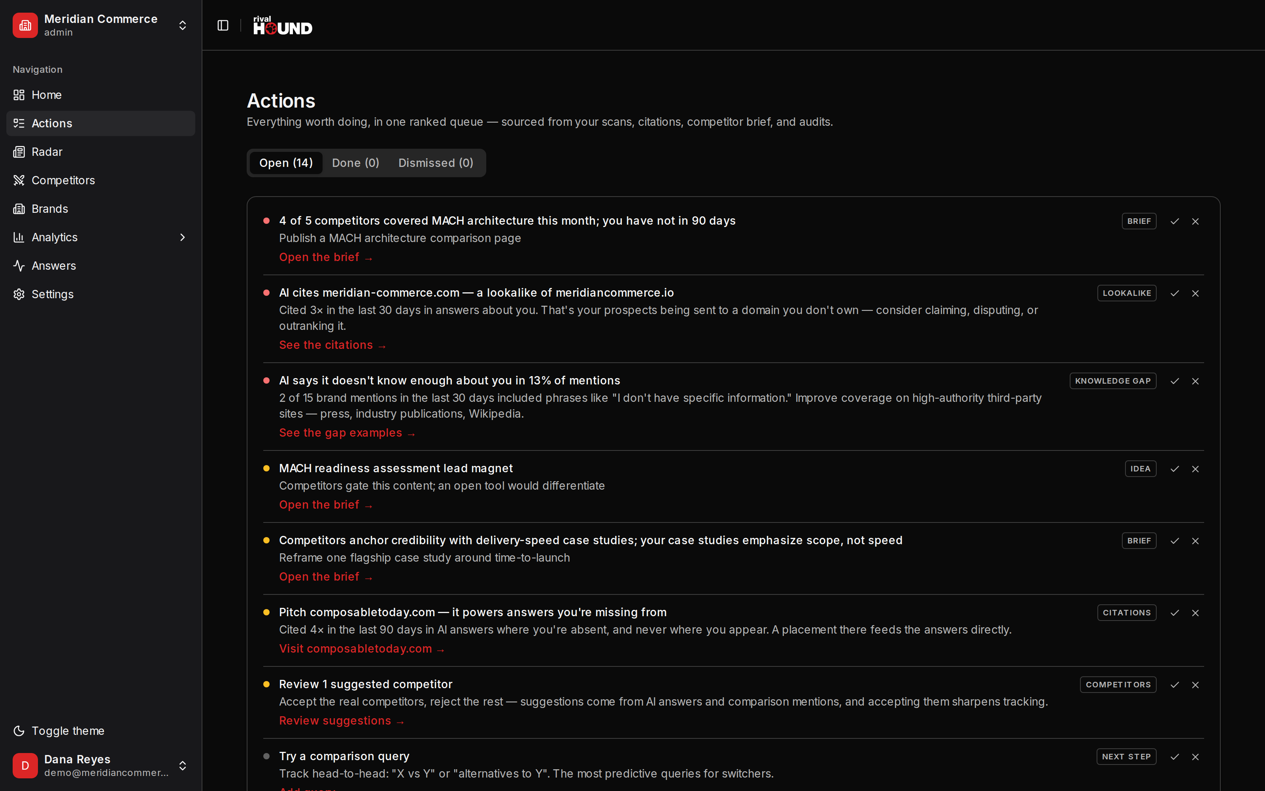Viewport: 1265px width, 791px height.
Task: Click the CITATIONS tag
Action: coord(1127,613)
